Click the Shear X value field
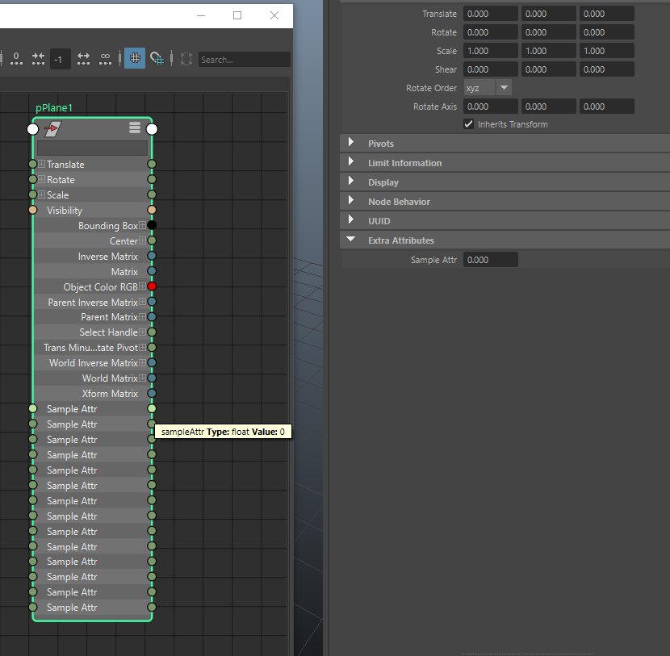Image resolution: width=670 pixels, height=656 pixels. point(491,69)
